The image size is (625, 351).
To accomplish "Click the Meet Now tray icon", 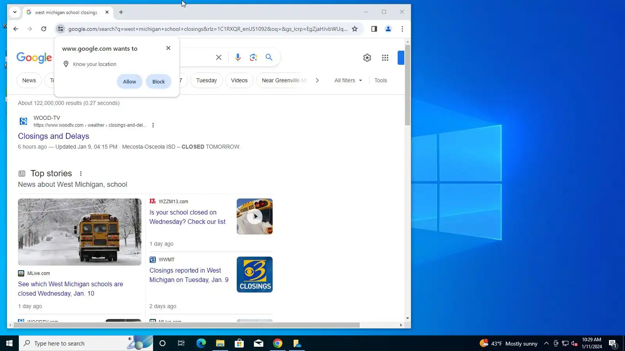I will 556,344.
